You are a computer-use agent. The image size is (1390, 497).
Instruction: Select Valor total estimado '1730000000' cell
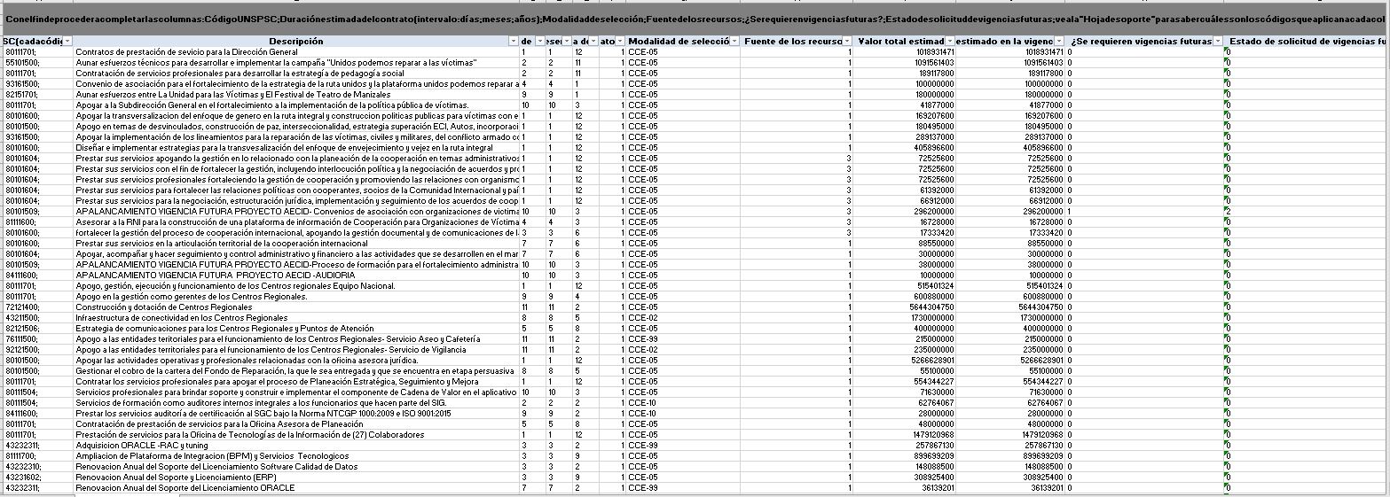coord(906,318)
